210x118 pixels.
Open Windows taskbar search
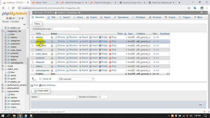(x=9, y=116)
